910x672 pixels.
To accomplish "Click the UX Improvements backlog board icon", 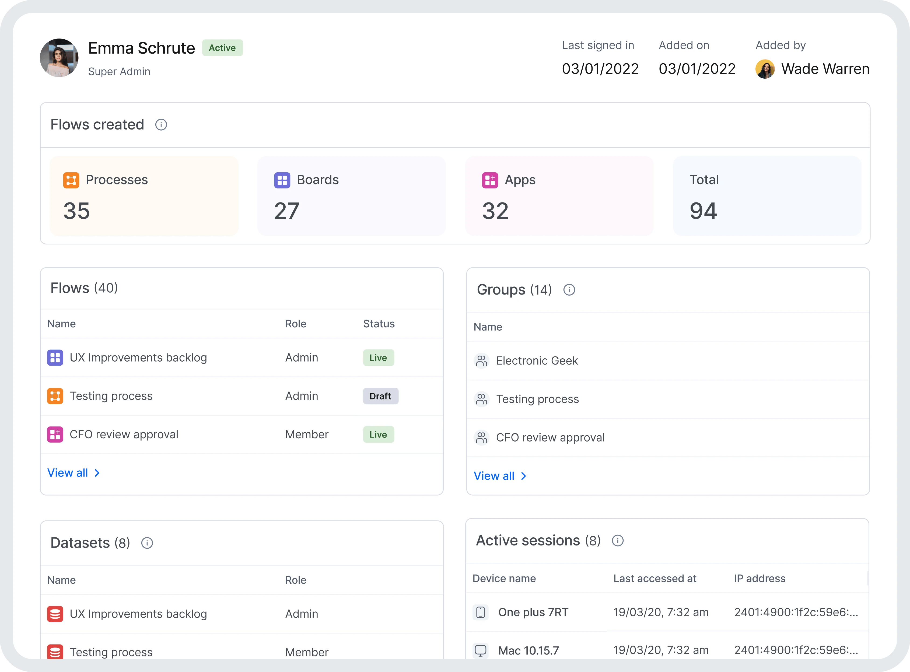I will coord(55,358).
